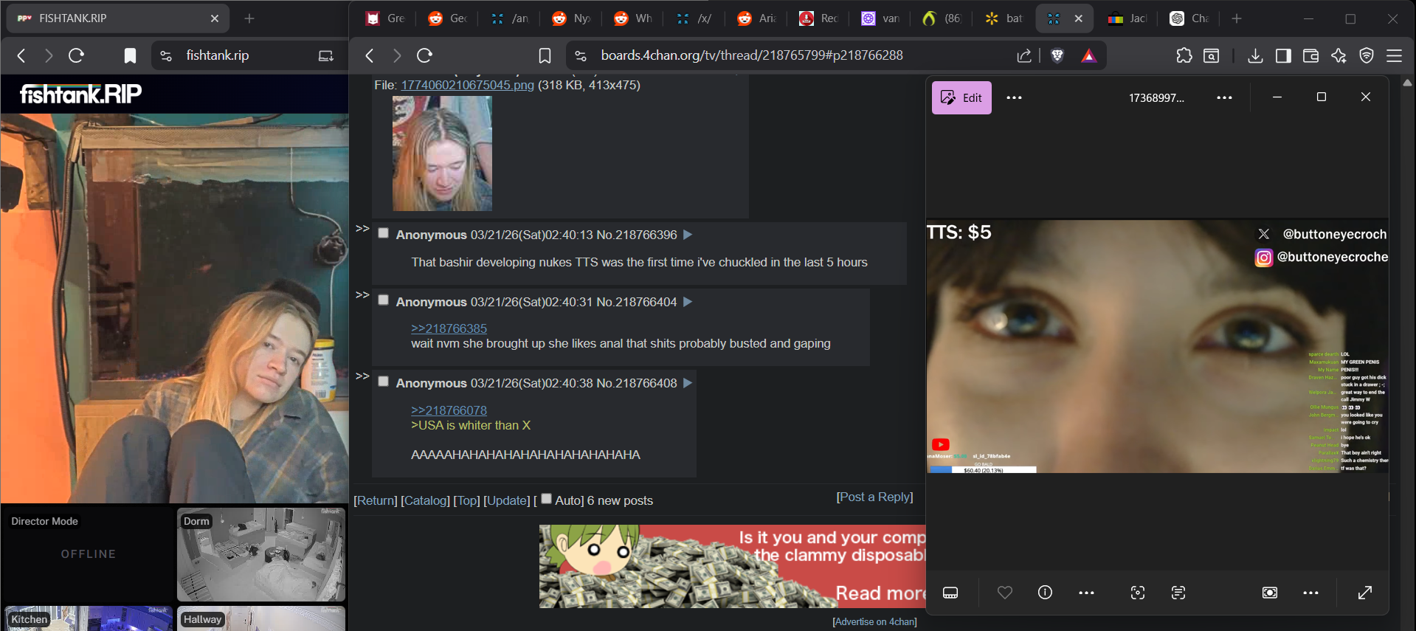Open the Hallway camera thumbnail
Screen dimensions: 1416x631
pyautogui.click(x=261, y=618)
